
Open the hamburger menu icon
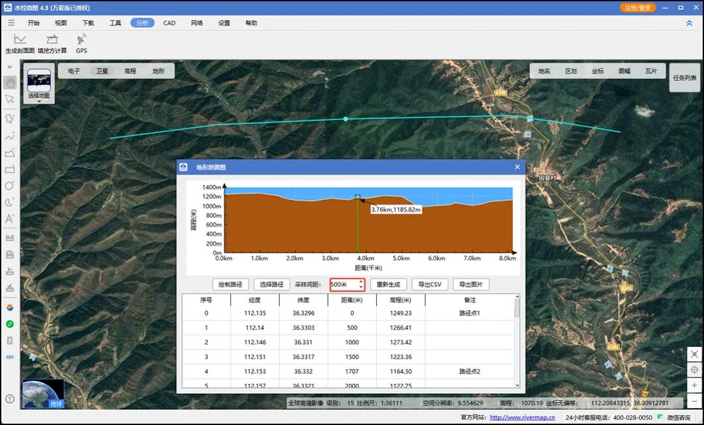click(11, 23)
